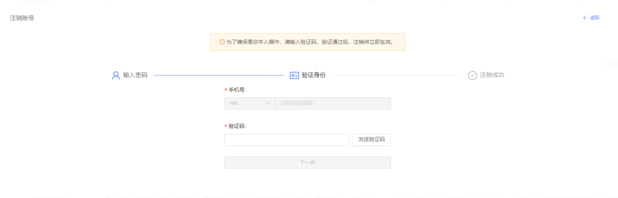Select the 注销成功 step label
Screen dimensions: 618x198
492,75
